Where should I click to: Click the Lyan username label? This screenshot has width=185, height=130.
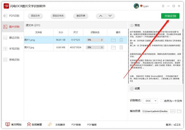[146, 6]
